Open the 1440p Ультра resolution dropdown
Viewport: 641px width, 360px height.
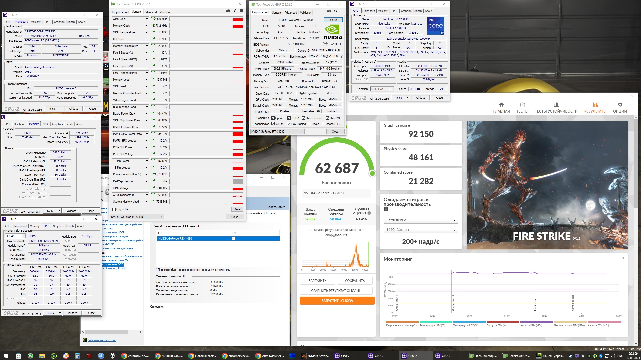421,230
